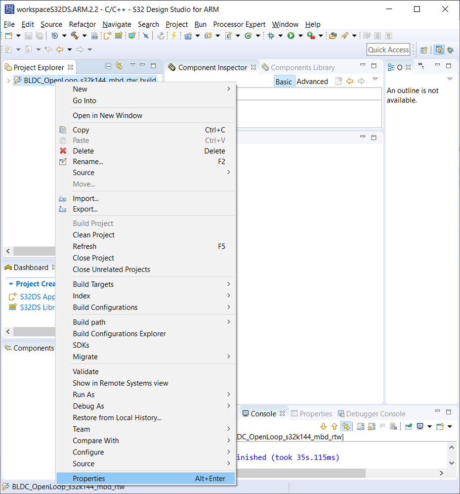Open the Refactor menu
Viewport: 460px width, 494px height.
click(x=82, y=24)
